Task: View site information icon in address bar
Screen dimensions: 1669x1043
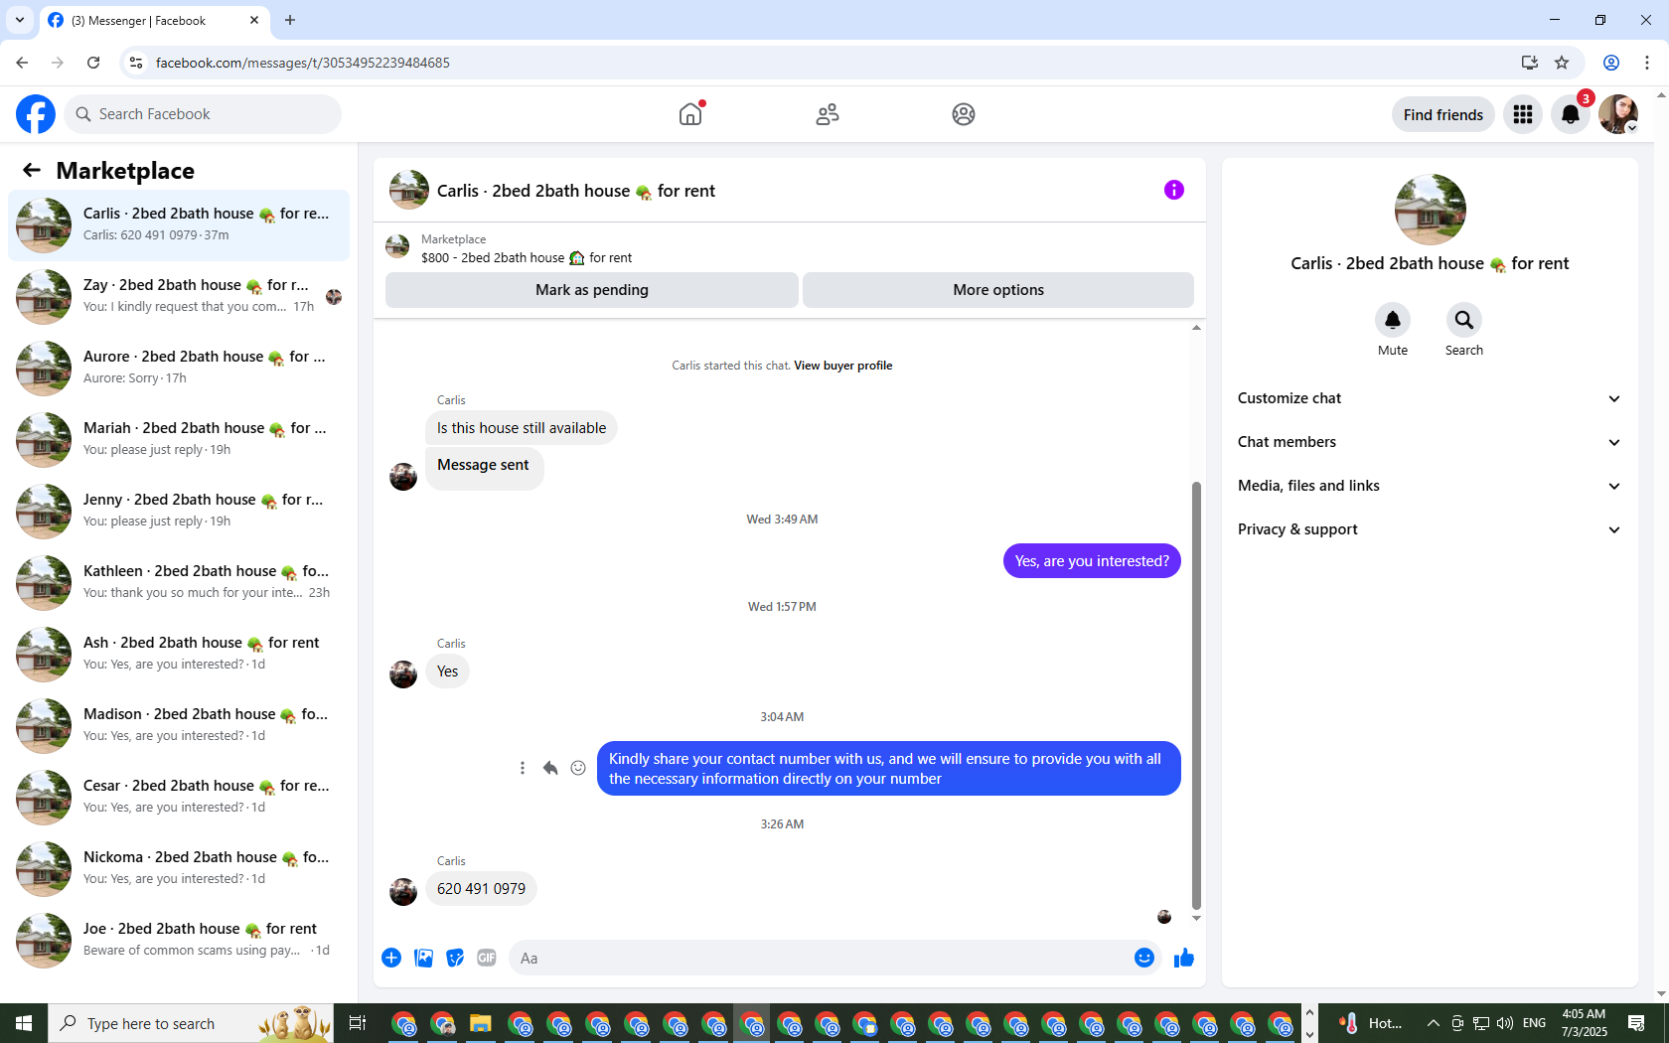Action: point(136,63)
